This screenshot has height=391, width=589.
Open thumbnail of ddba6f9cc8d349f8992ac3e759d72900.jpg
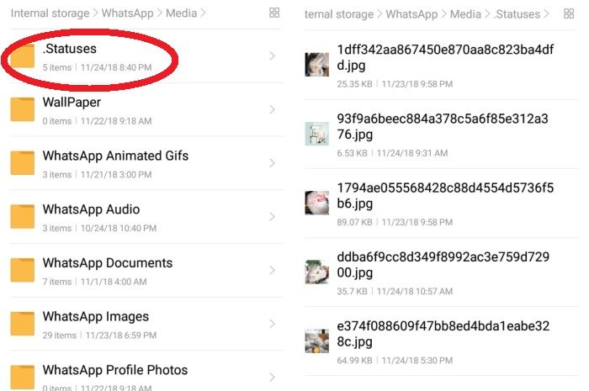(x=316, y=272)
